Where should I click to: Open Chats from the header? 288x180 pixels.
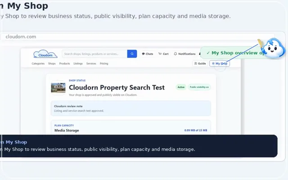[147, 54]
